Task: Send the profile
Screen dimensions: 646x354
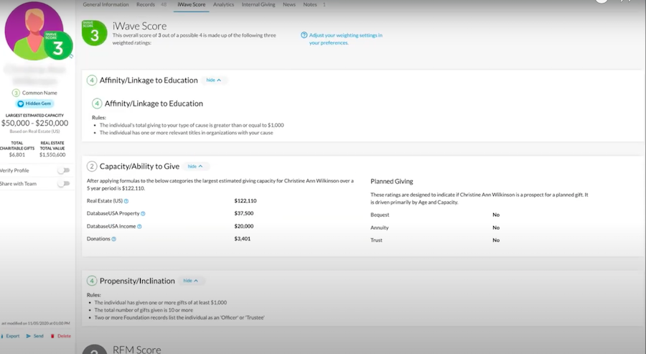Action: (x=34, y=336)
